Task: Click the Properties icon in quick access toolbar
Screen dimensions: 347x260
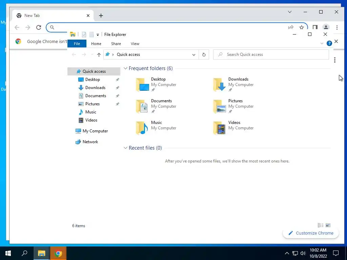Action: (84, 34)
